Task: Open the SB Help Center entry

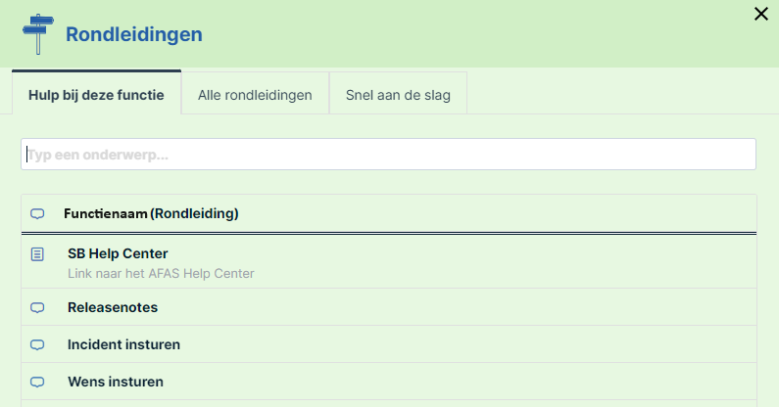Action: tap(388, 261)
